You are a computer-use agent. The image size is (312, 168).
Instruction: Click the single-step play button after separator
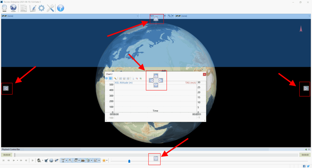32,160
